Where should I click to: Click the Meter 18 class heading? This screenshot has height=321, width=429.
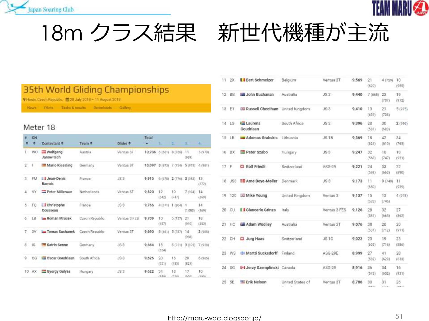39,127
